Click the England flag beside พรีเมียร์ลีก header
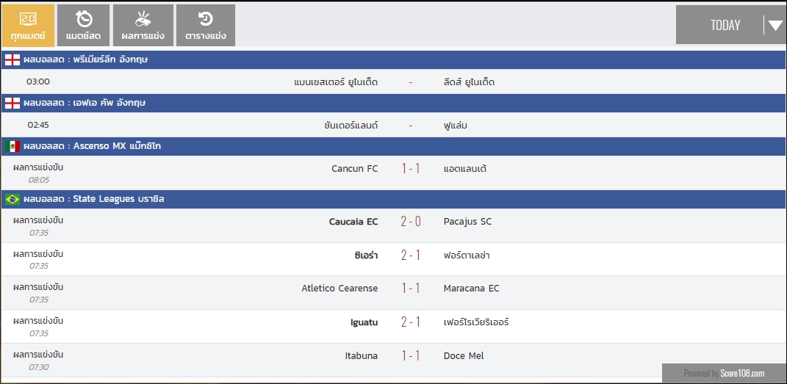Image resolution: width=787 pixels, height=384 pixels. coord(12,60)
